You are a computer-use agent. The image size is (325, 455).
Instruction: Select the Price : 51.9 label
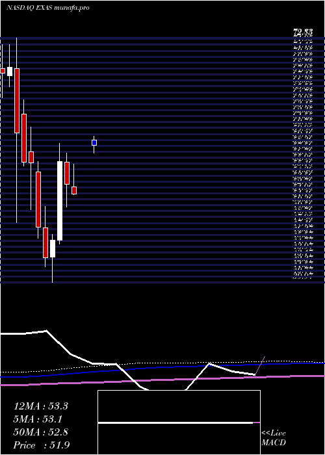tap(42, 445)
